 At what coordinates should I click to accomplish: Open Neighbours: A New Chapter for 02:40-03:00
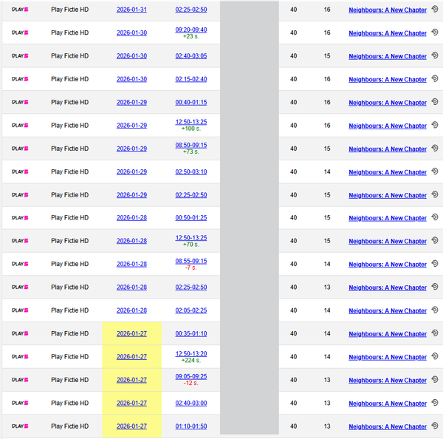pyautogui.click(x=387, y=404)
